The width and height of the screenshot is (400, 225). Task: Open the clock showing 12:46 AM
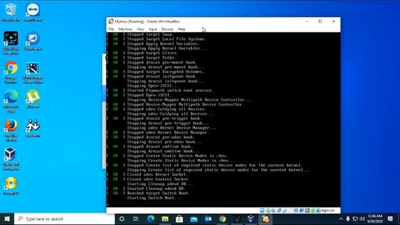pos(375,219)
